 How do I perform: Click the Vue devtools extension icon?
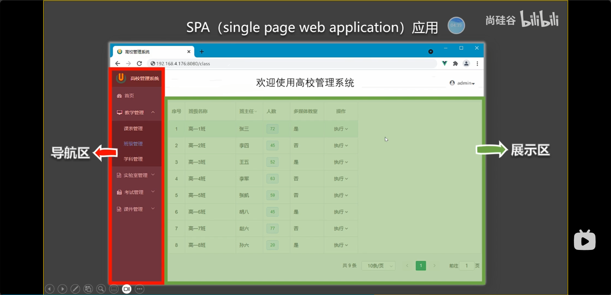[444, 63]
